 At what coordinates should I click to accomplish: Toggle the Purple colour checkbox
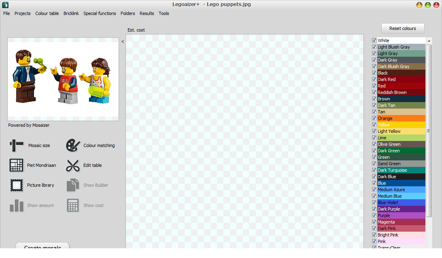click(374, 215)
